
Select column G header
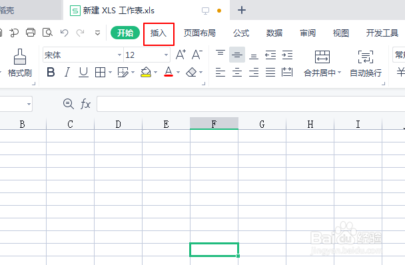click(x=262, y=125)
